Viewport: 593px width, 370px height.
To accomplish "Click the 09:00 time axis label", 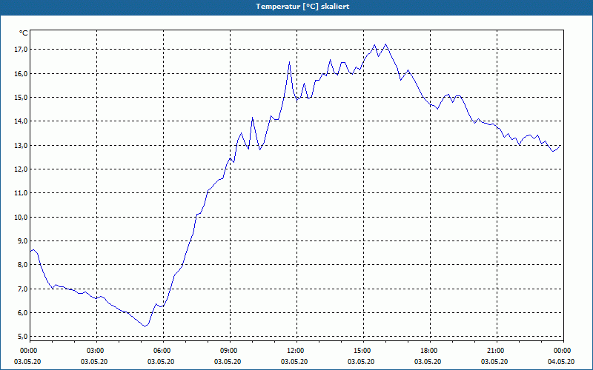I will pos(230,351).
